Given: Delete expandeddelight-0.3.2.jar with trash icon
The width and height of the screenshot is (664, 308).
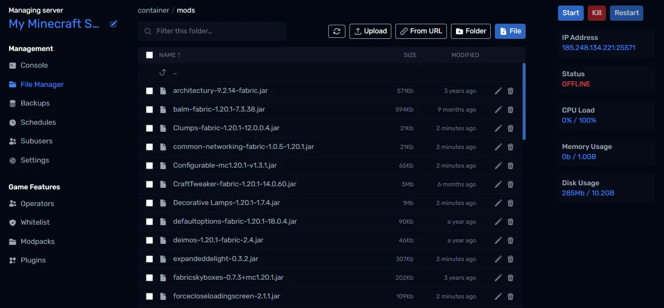Looking at the screenshot, I should [510, 259].
